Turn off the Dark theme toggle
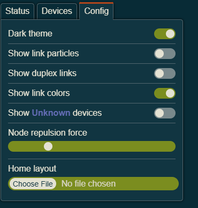 [x=165, y=34]
